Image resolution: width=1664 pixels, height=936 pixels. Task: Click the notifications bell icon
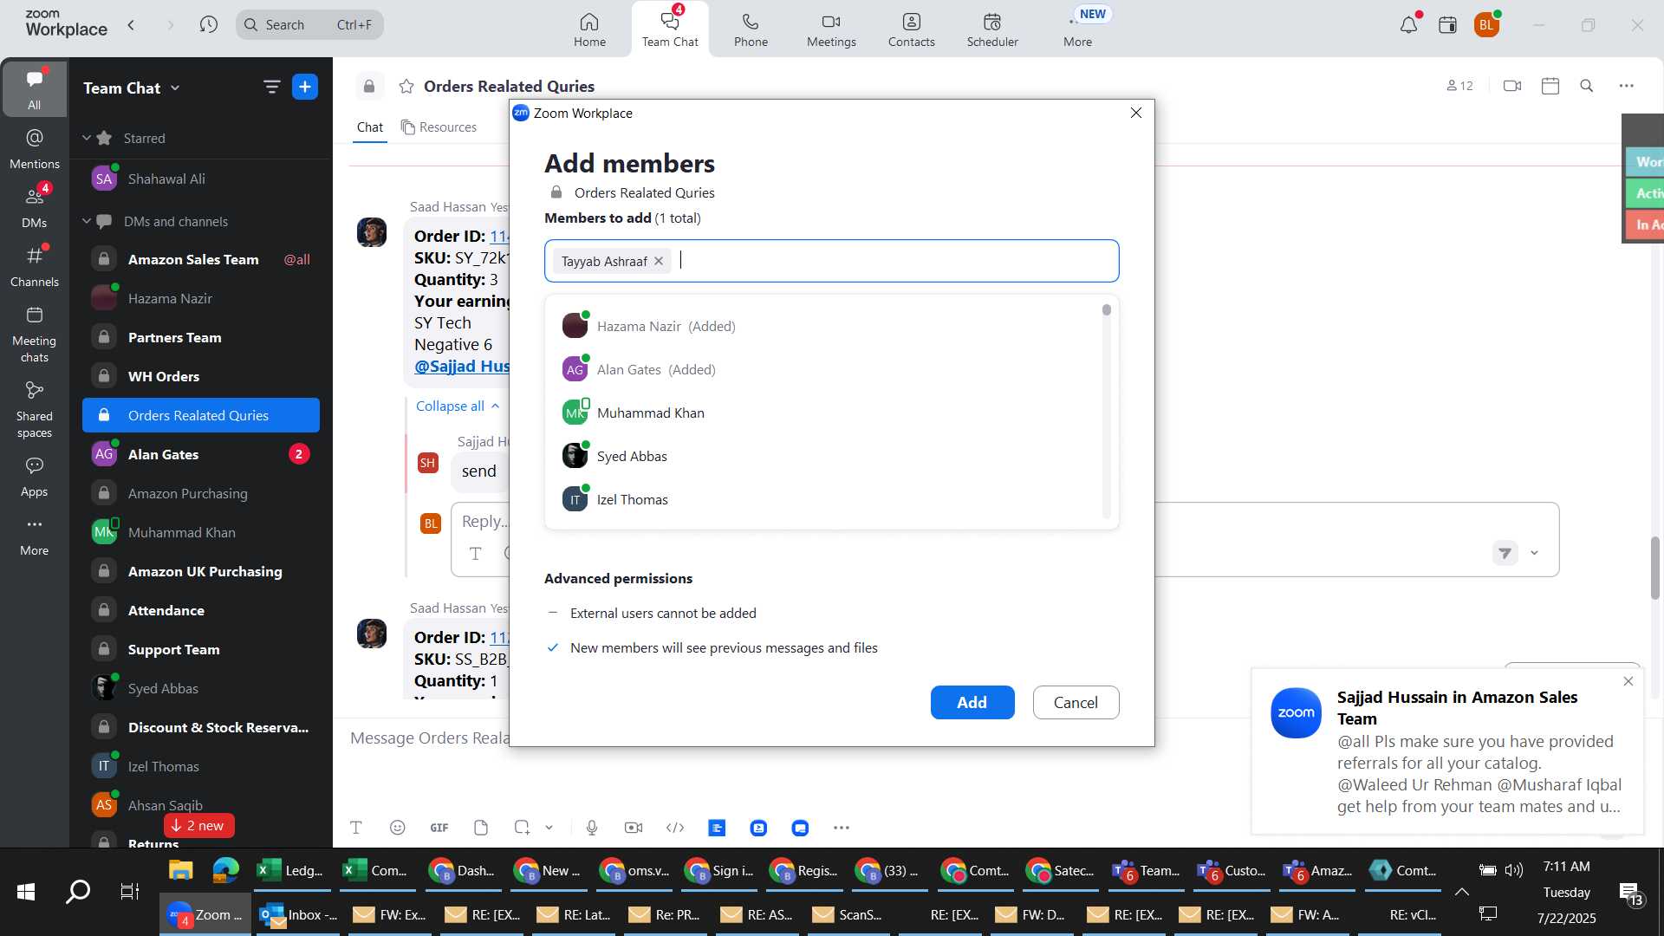pyautogui.click(x=1408, y=25)
